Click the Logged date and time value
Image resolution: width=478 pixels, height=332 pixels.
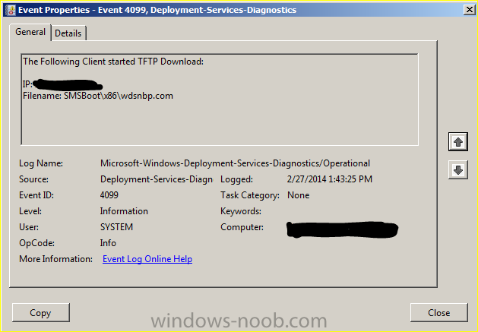330,179
